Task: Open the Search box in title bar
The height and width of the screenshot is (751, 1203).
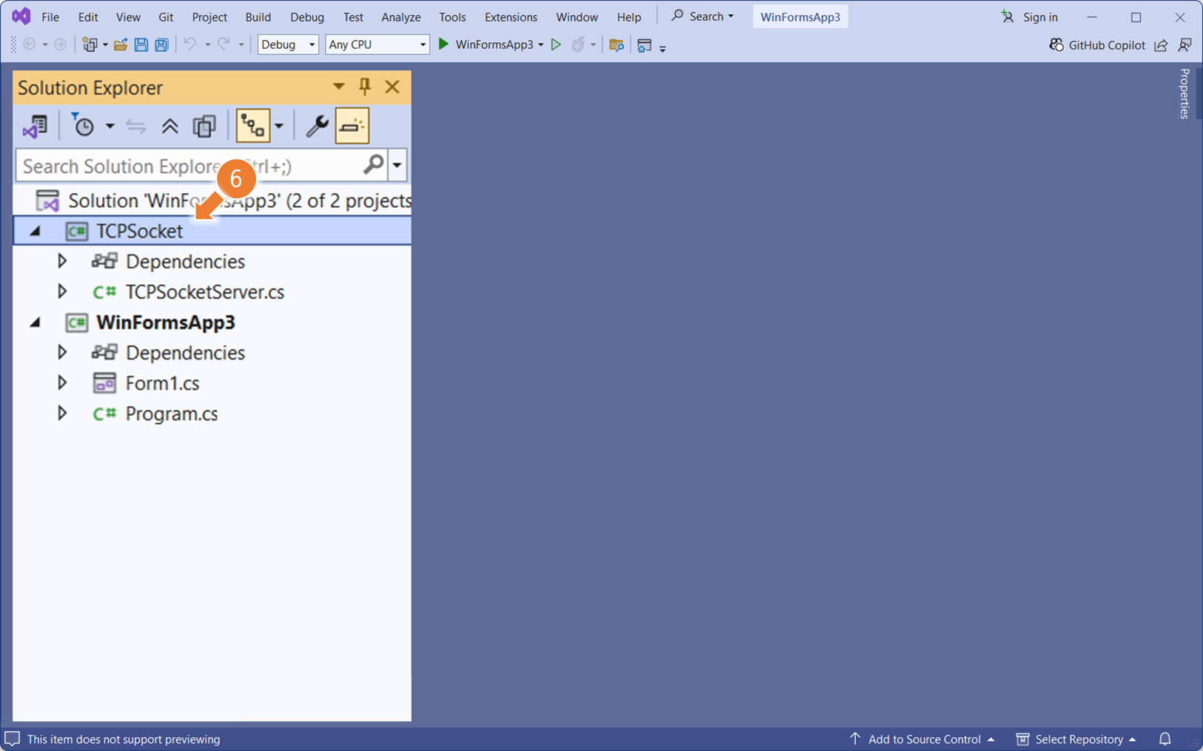Action: click(703, 16)
